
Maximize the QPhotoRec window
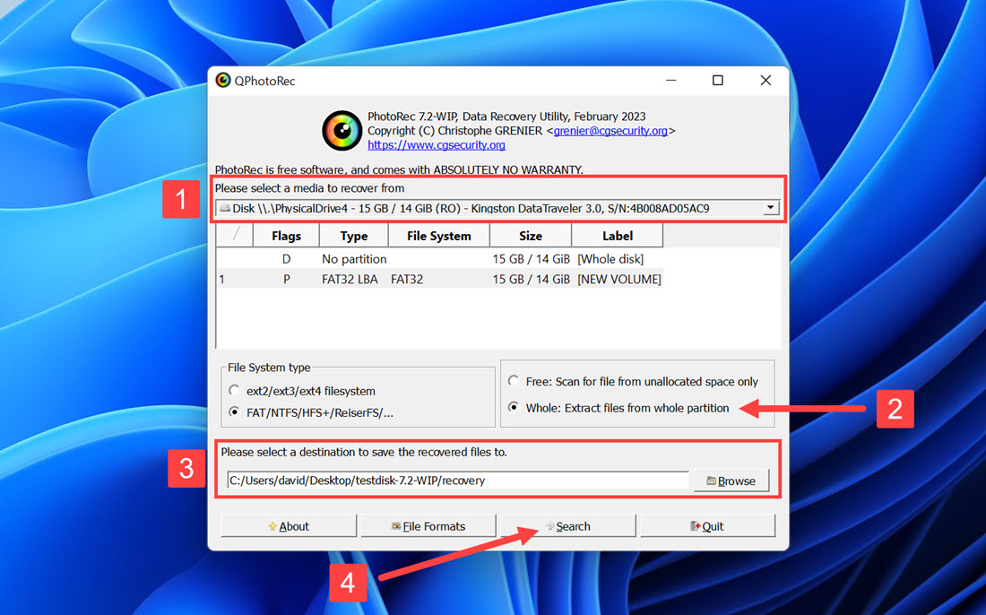[717, 81]
